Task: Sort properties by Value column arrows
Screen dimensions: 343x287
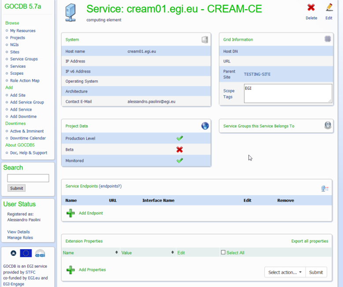Action: 173,252
